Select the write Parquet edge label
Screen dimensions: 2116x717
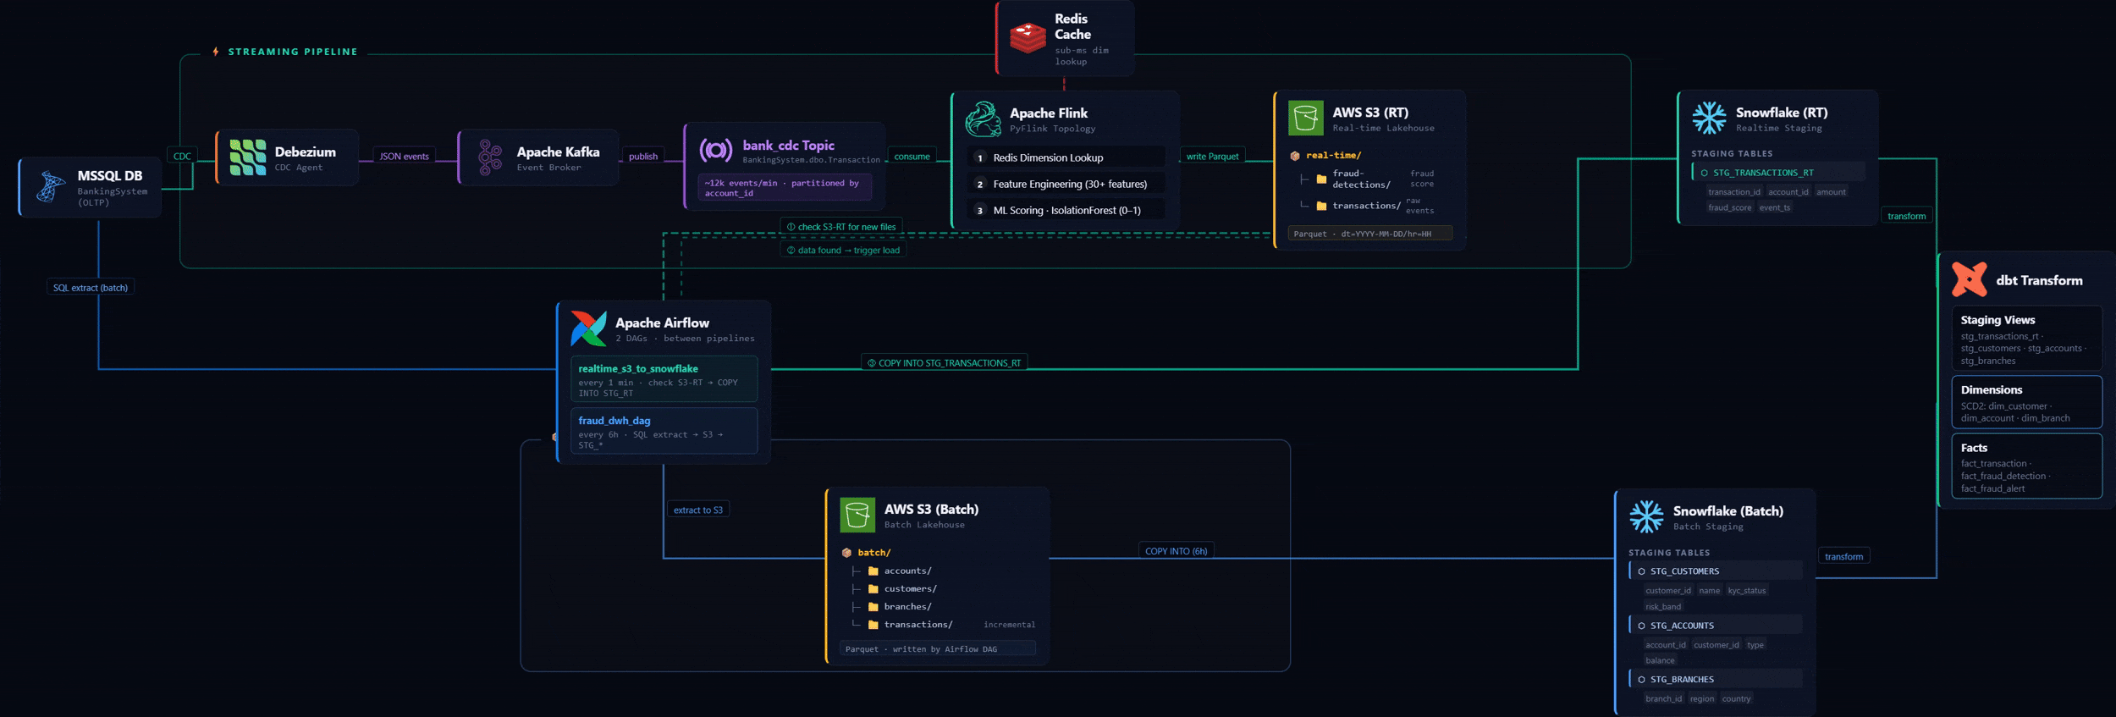click(1212, 157)
